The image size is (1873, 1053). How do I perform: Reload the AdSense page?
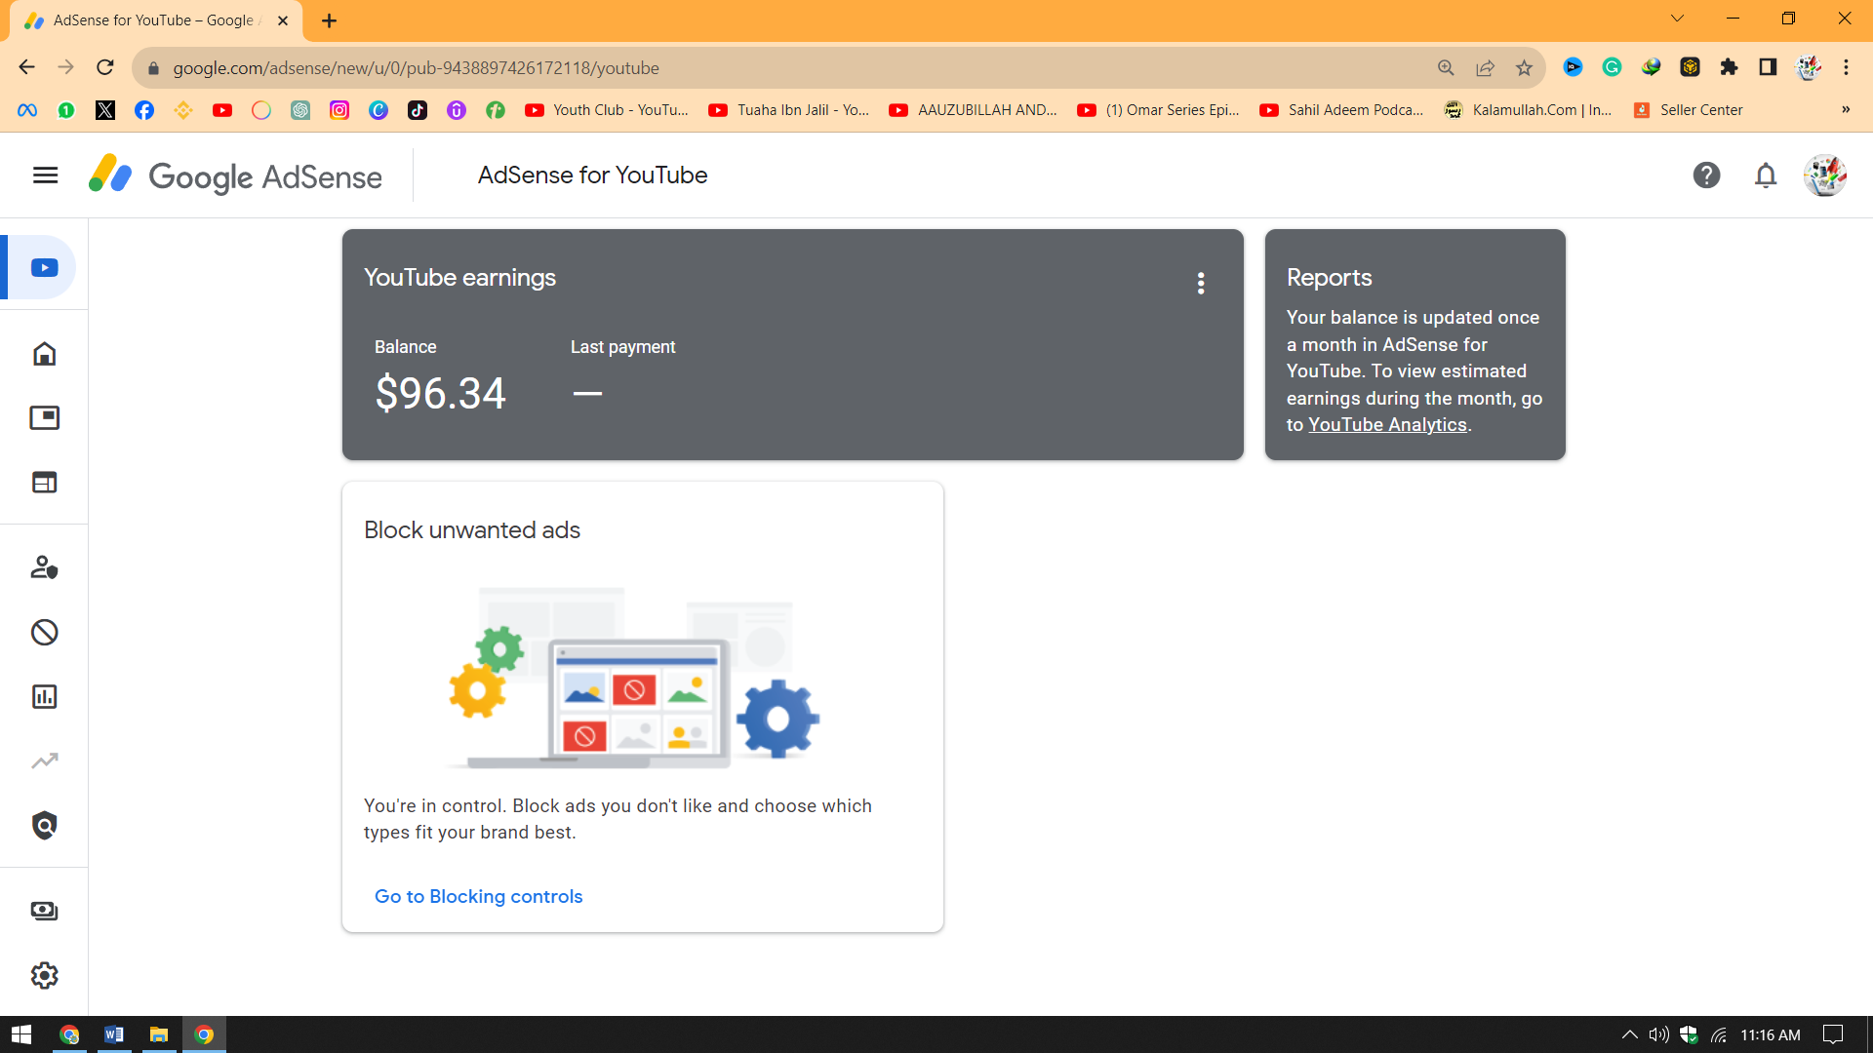pyautogui.click(x=105, y=67)
